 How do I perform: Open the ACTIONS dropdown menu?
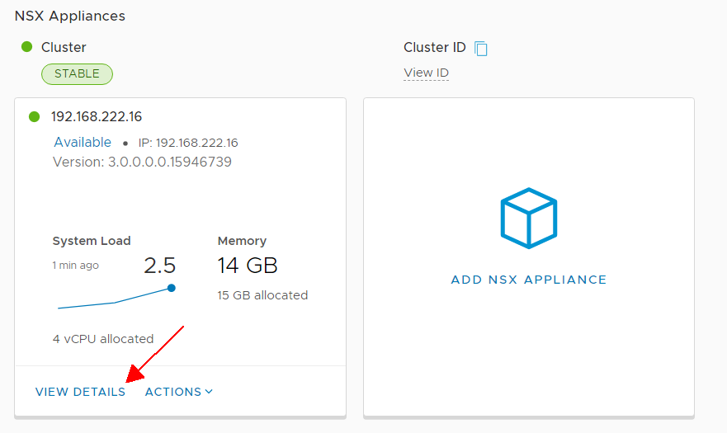[179, 392]
